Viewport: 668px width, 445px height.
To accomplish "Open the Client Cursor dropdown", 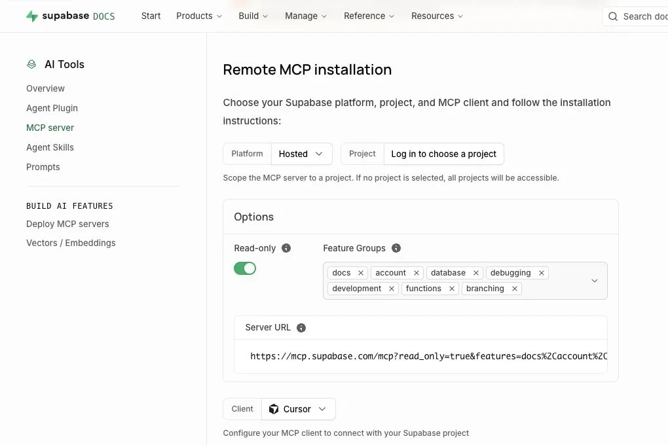I will tap(298, 409).
